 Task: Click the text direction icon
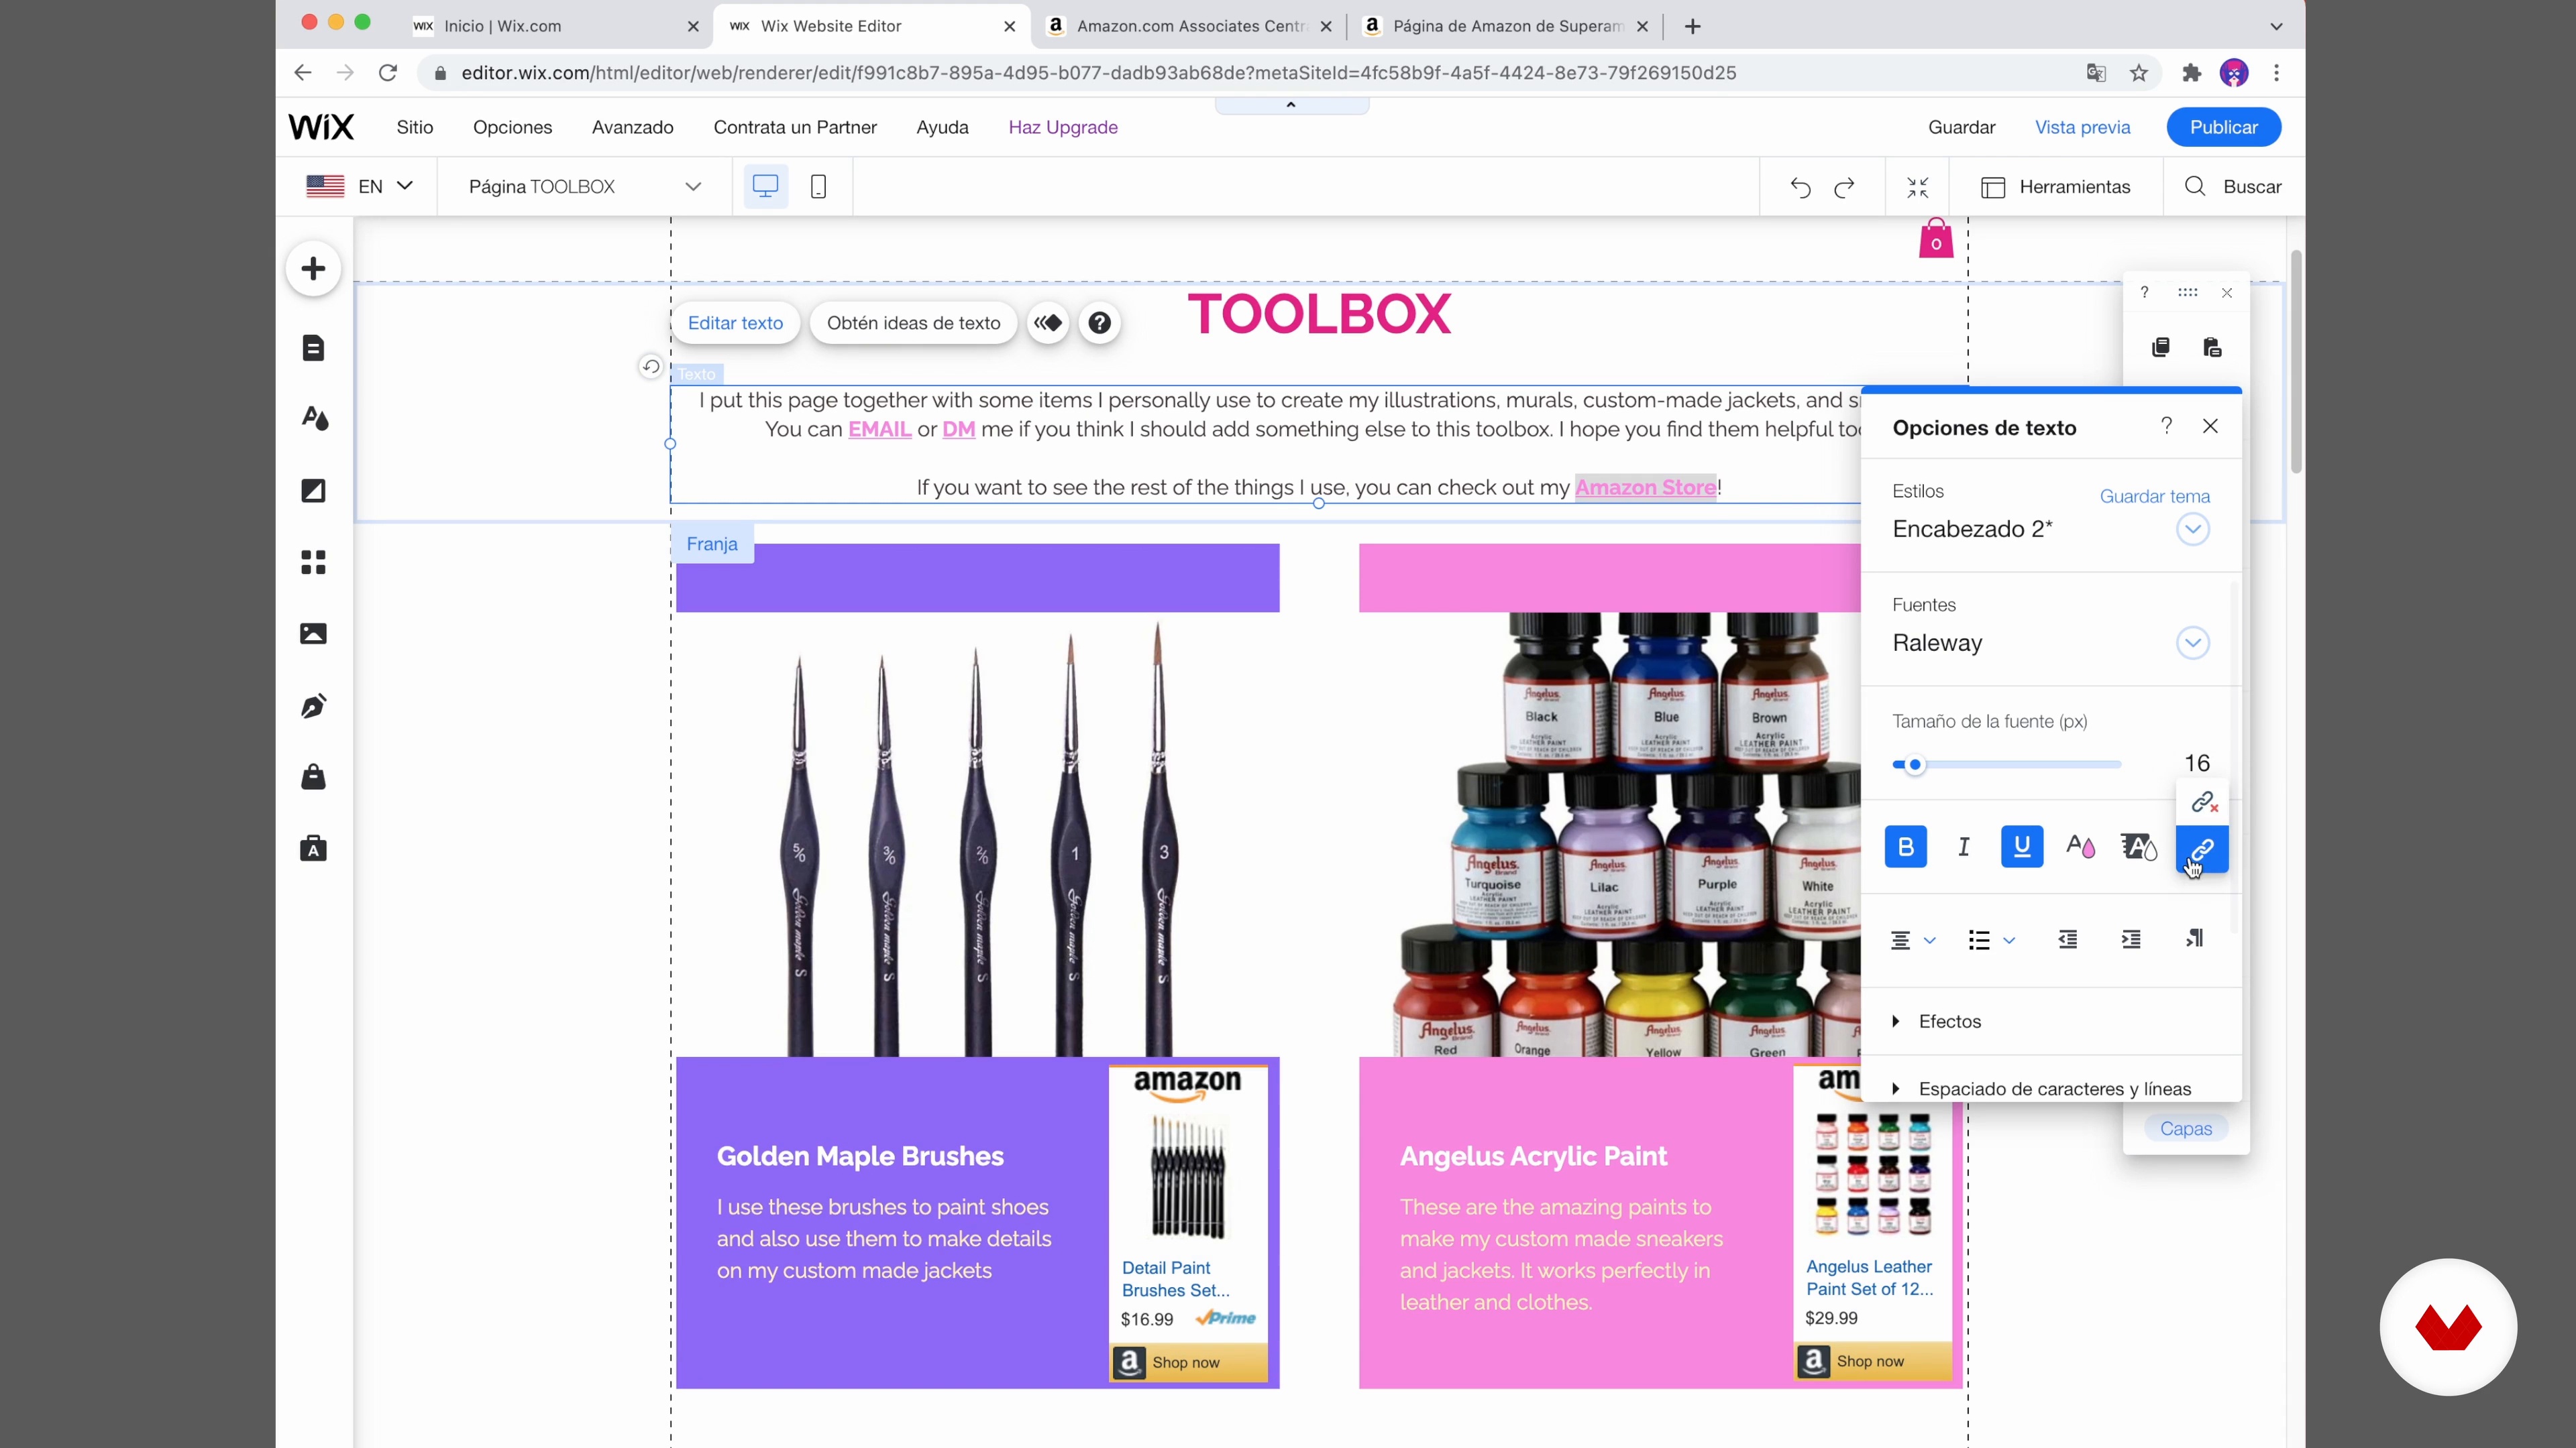2195,939
